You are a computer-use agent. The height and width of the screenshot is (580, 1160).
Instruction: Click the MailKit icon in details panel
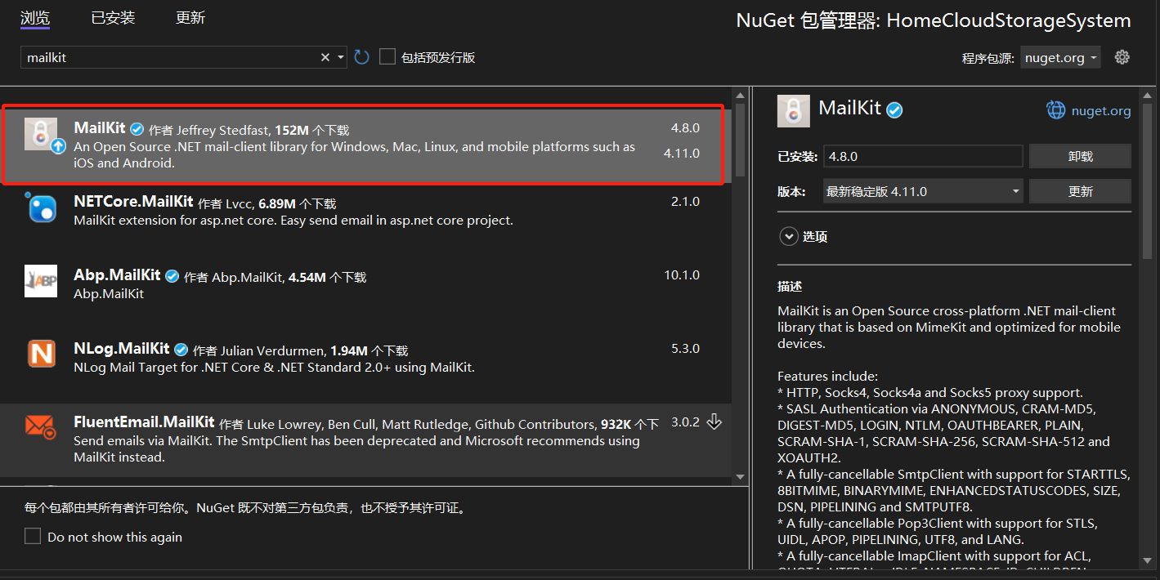tap(794, 110)
